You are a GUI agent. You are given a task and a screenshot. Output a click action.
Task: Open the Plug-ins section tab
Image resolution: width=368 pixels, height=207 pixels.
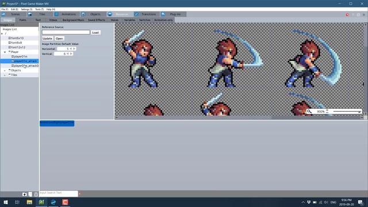[173, 14]
